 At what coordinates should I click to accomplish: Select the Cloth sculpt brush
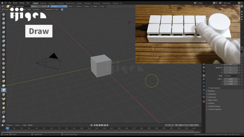(4, 117)
